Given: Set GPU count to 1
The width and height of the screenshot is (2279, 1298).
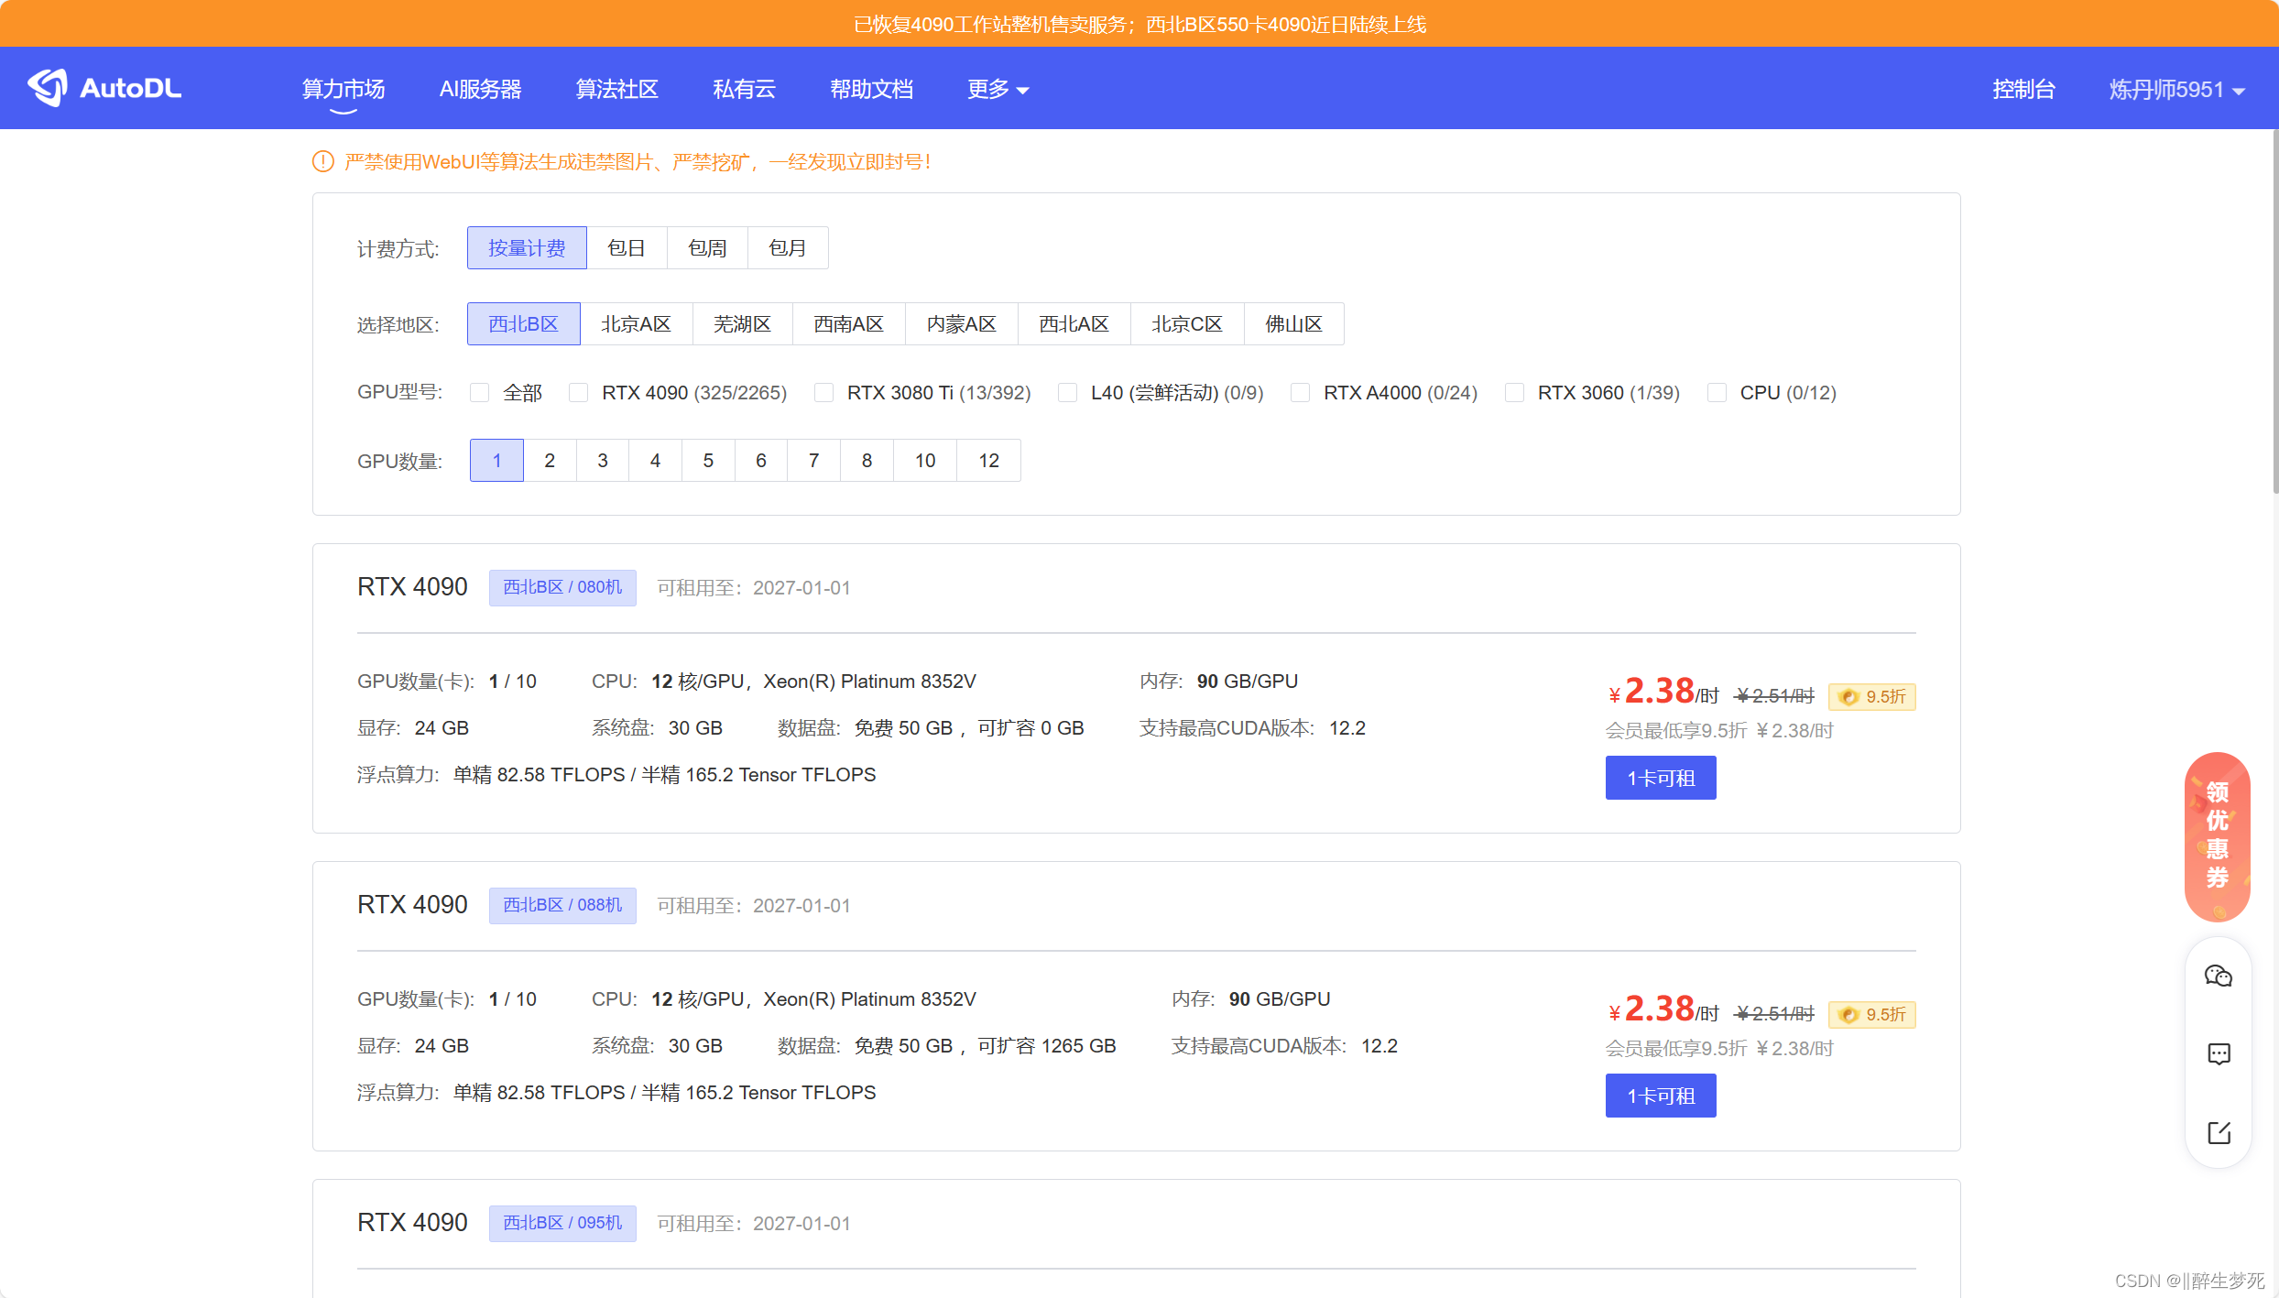Looking at the screenshot, I should point(496,461).
